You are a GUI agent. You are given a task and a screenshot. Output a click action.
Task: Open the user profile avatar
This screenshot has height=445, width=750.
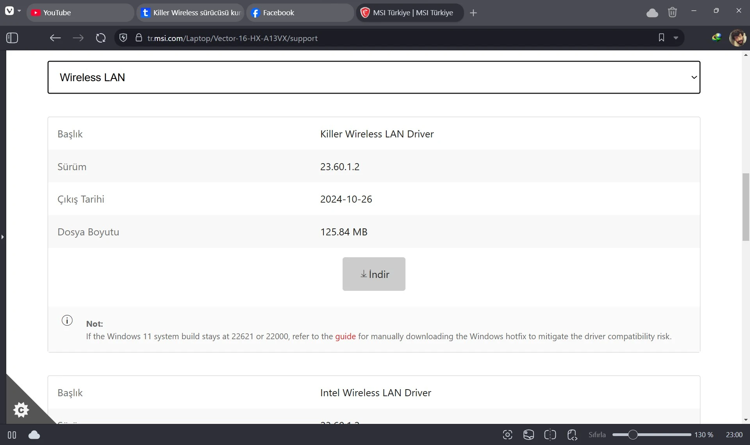[x=737, y=38]
